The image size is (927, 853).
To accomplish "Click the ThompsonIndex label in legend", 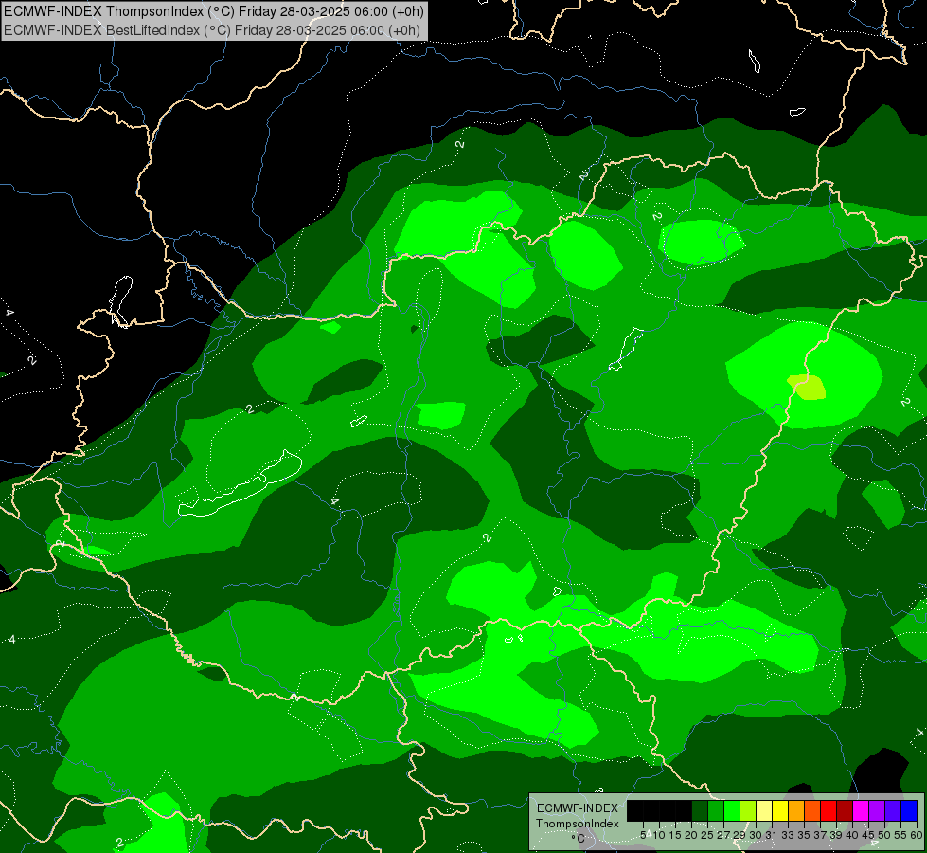I will coord(578,824).
